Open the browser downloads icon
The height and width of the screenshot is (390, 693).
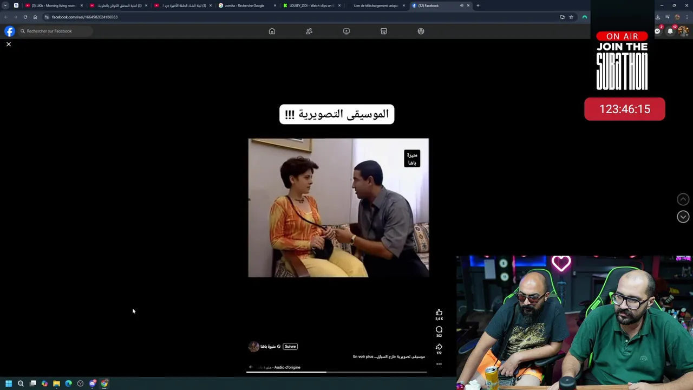657,17
